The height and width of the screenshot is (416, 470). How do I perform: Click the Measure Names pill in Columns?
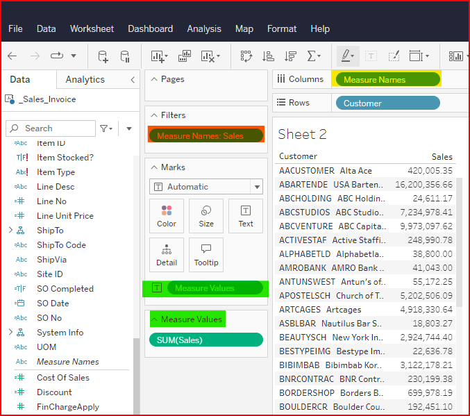(387, 80)
